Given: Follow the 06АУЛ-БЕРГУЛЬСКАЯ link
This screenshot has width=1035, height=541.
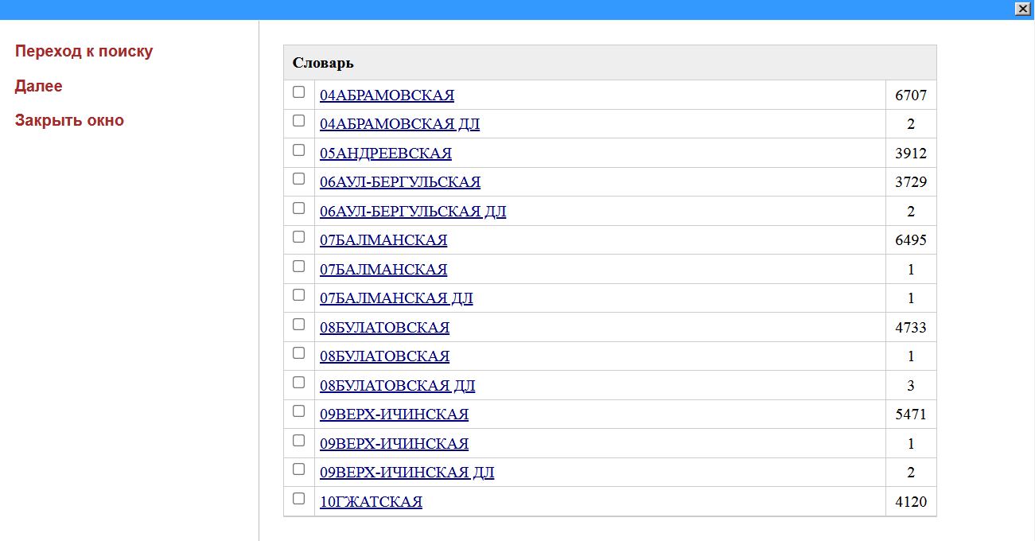Looking at the screenshot, I should click(399, 182).
